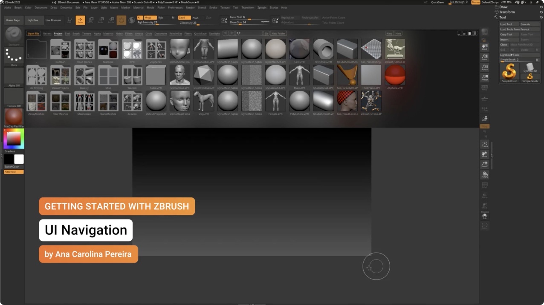Click the Actual size icon
544x305 pixels.
pyautogui.click(x=485, y=67)
